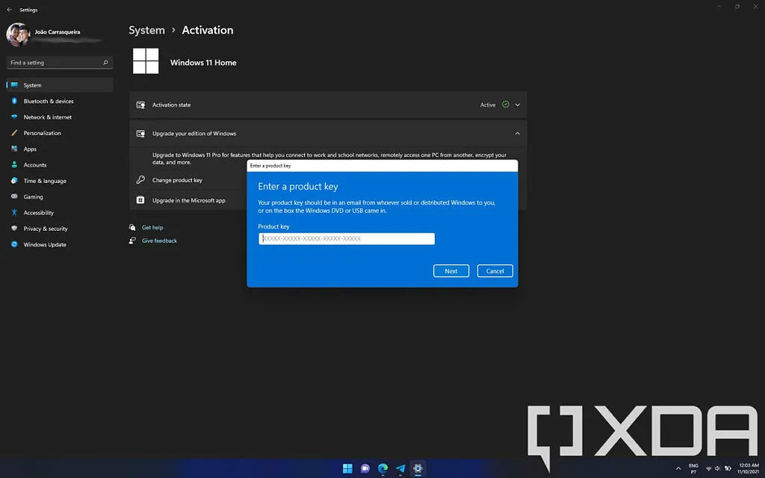Open the volume tray icon
This screenshot has height=478, width=765.
pos(718,469)
